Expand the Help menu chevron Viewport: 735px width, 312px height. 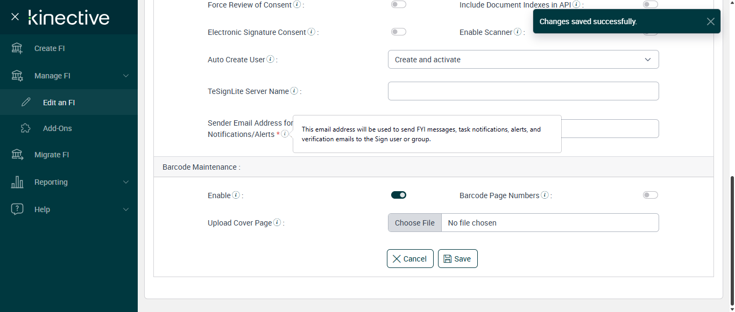[x=126, y=209]
